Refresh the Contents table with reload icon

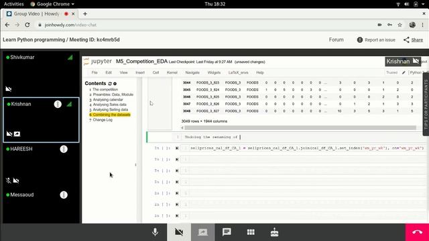110,84
